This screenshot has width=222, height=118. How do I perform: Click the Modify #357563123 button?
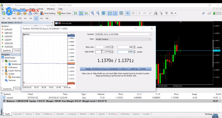(116, 69)
